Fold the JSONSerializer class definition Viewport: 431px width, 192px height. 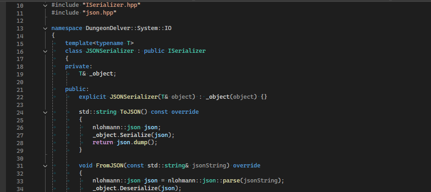[x=45, y=51]
